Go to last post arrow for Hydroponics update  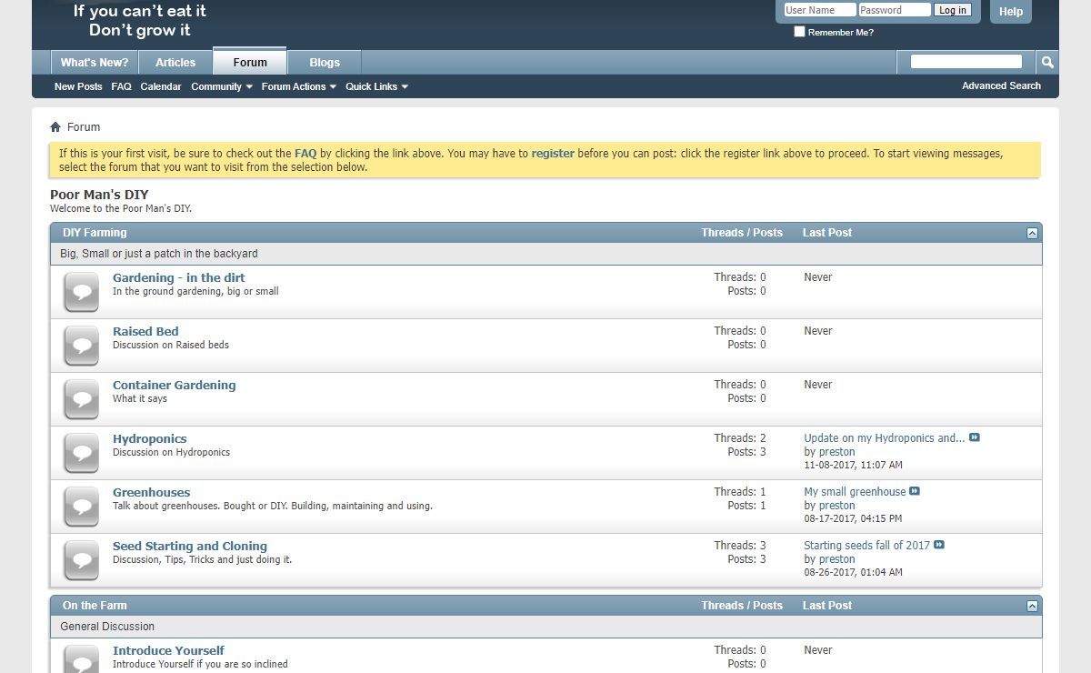(975, 437)
